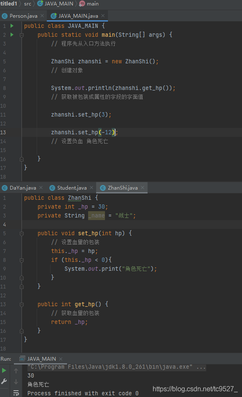Screen dimensions: 242x397
Task: Click line number 13 in JAVA_MAIN gutter
Action: [3, 133]
